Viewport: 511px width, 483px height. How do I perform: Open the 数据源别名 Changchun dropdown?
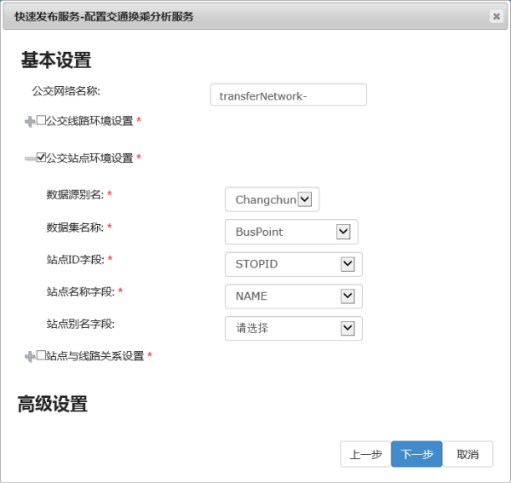point(272,199)
